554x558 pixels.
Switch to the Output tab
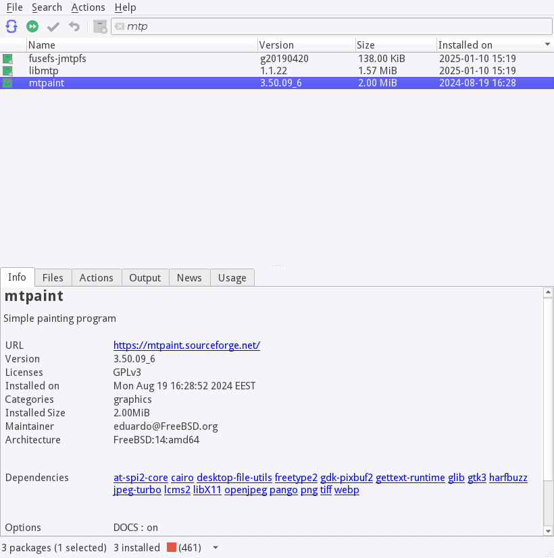point(145,277)
